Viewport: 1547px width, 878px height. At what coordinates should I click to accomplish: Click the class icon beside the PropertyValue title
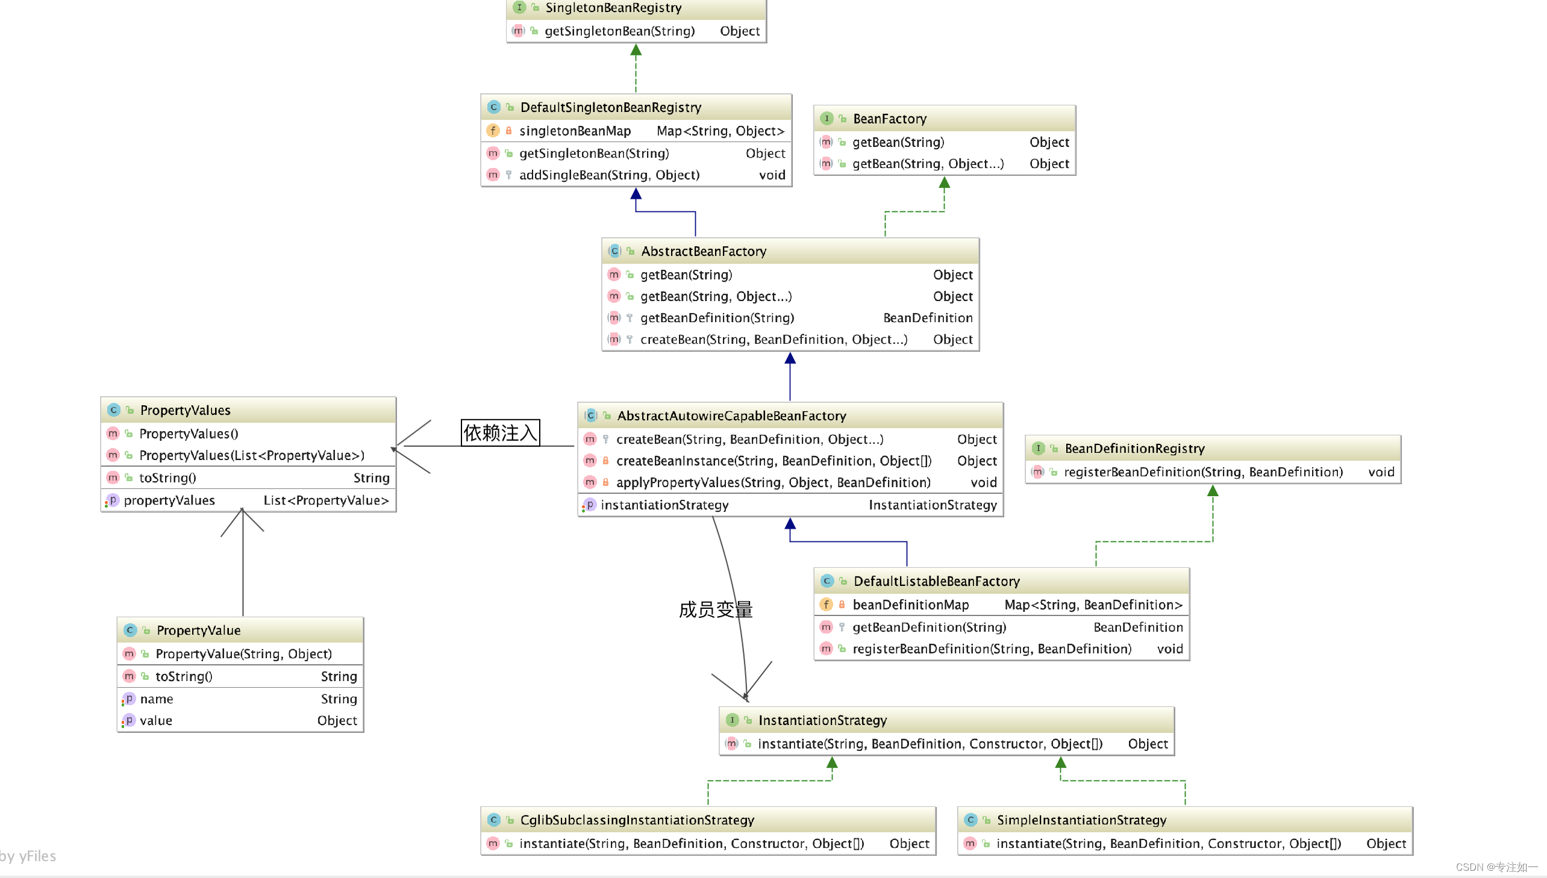[130, 630]
